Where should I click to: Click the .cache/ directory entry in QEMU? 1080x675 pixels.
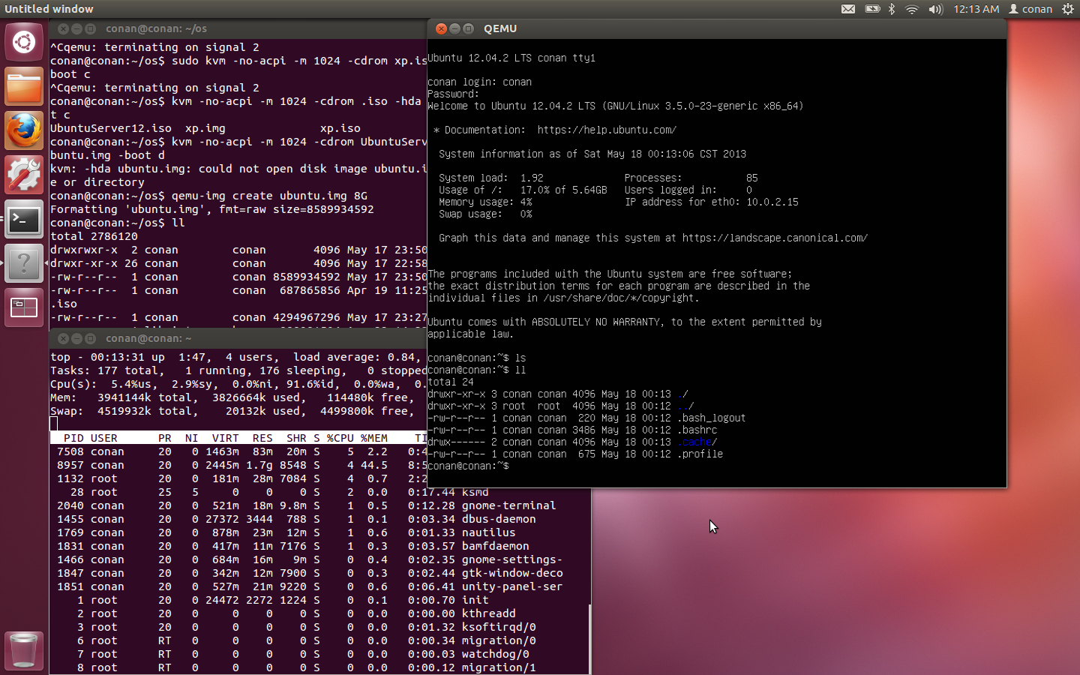click(697, 442)
